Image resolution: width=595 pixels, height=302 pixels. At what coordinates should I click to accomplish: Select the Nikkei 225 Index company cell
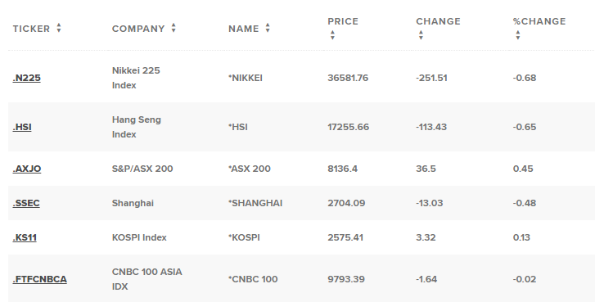[x=136, y=78]
